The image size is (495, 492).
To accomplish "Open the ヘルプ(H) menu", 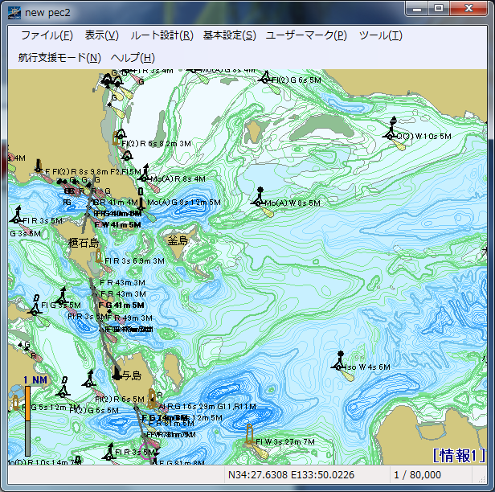I will pos(133,58).
